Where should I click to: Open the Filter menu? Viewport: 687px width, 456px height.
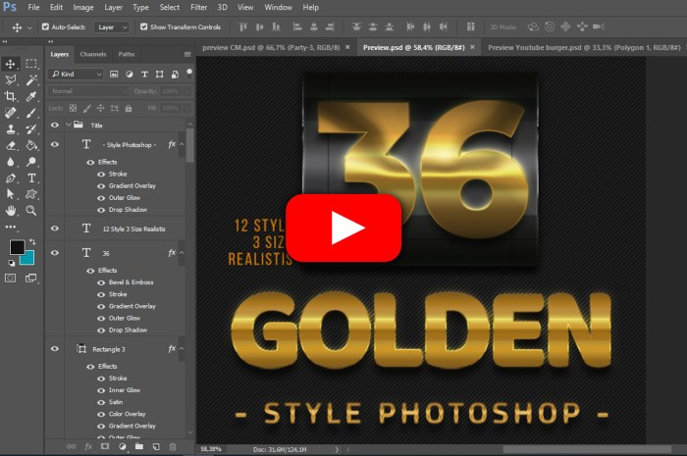tap(198, 7)
